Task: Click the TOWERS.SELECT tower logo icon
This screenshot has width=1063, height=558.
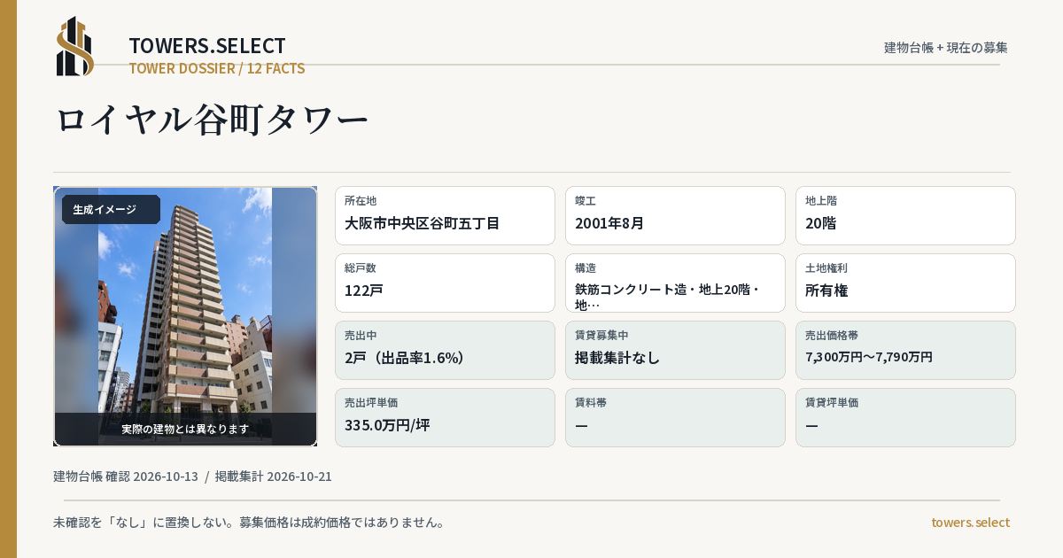Action: pos(75,46)
